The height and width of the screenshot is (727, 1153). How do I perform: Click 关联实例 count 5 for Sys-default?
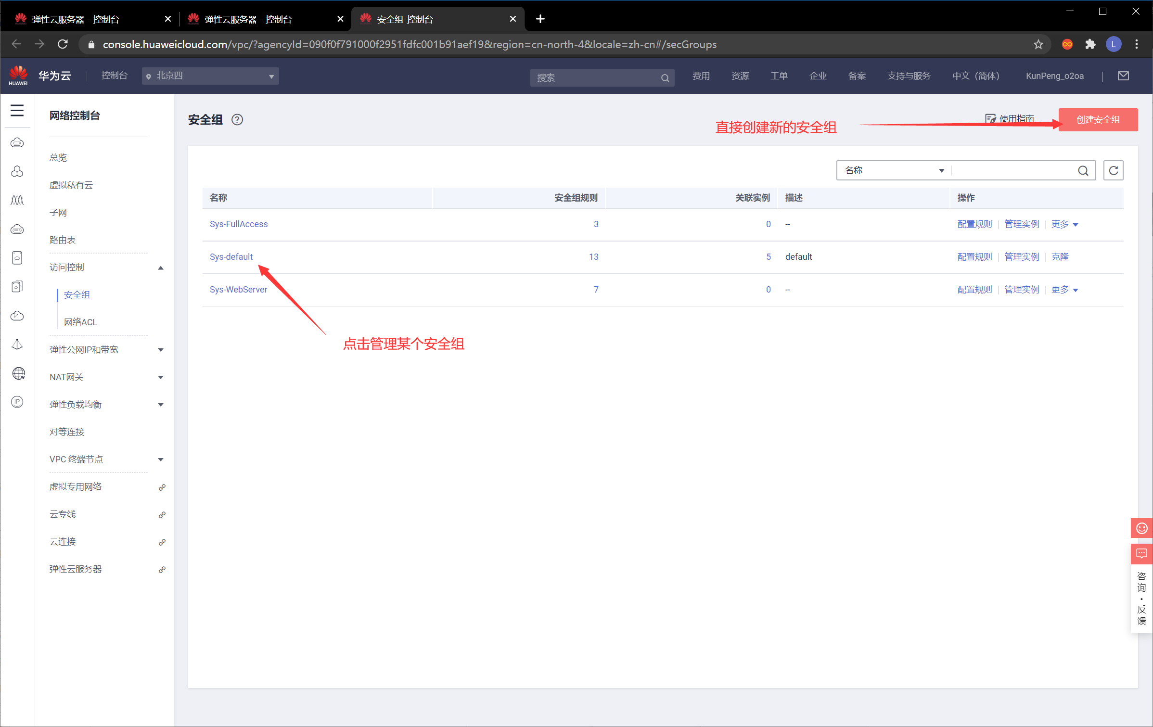pos(769,257)
